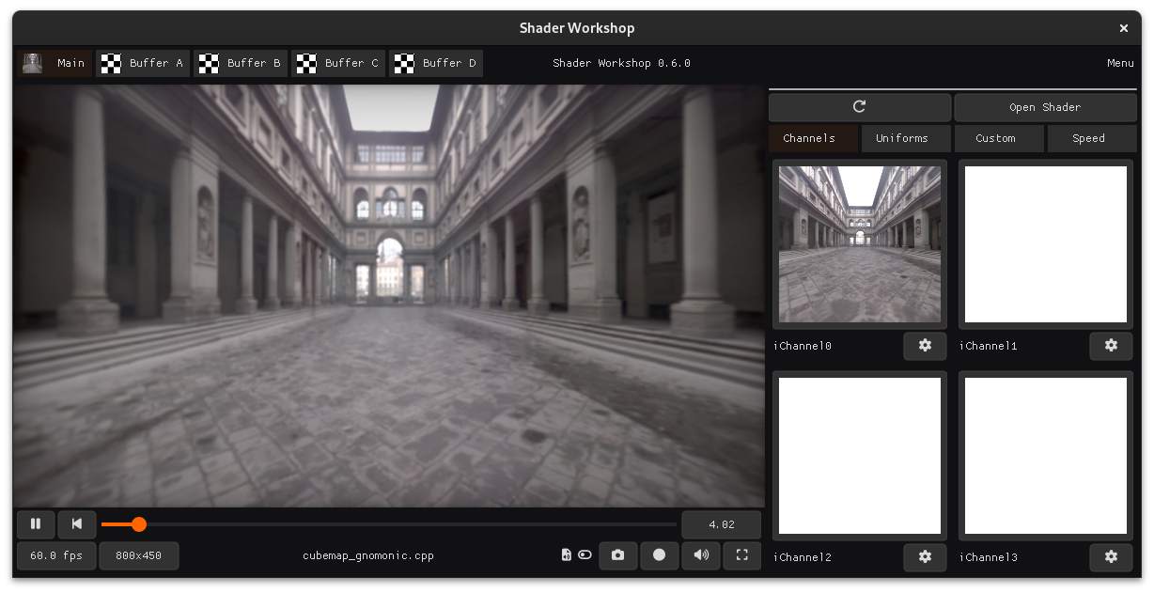Click the Open Shader button
This screenshot has width=1154, height=593.
pyautogui.click(x=1045, y=107)
